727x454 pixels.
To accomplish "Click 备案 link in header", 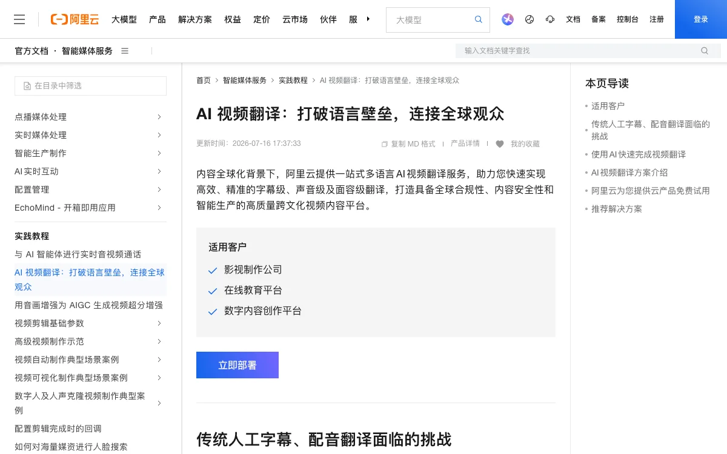I will [599, 19].
